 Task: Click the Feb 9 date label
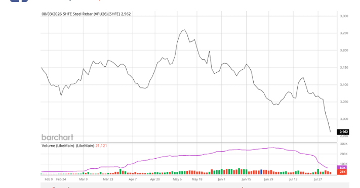(49, 179)
